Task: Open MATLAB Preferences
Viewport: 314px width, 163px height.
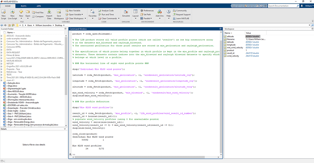Action: (147, 10)
